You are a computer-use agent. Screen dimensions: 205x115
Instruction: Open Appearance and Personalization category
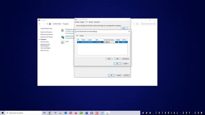click(45, 45)
